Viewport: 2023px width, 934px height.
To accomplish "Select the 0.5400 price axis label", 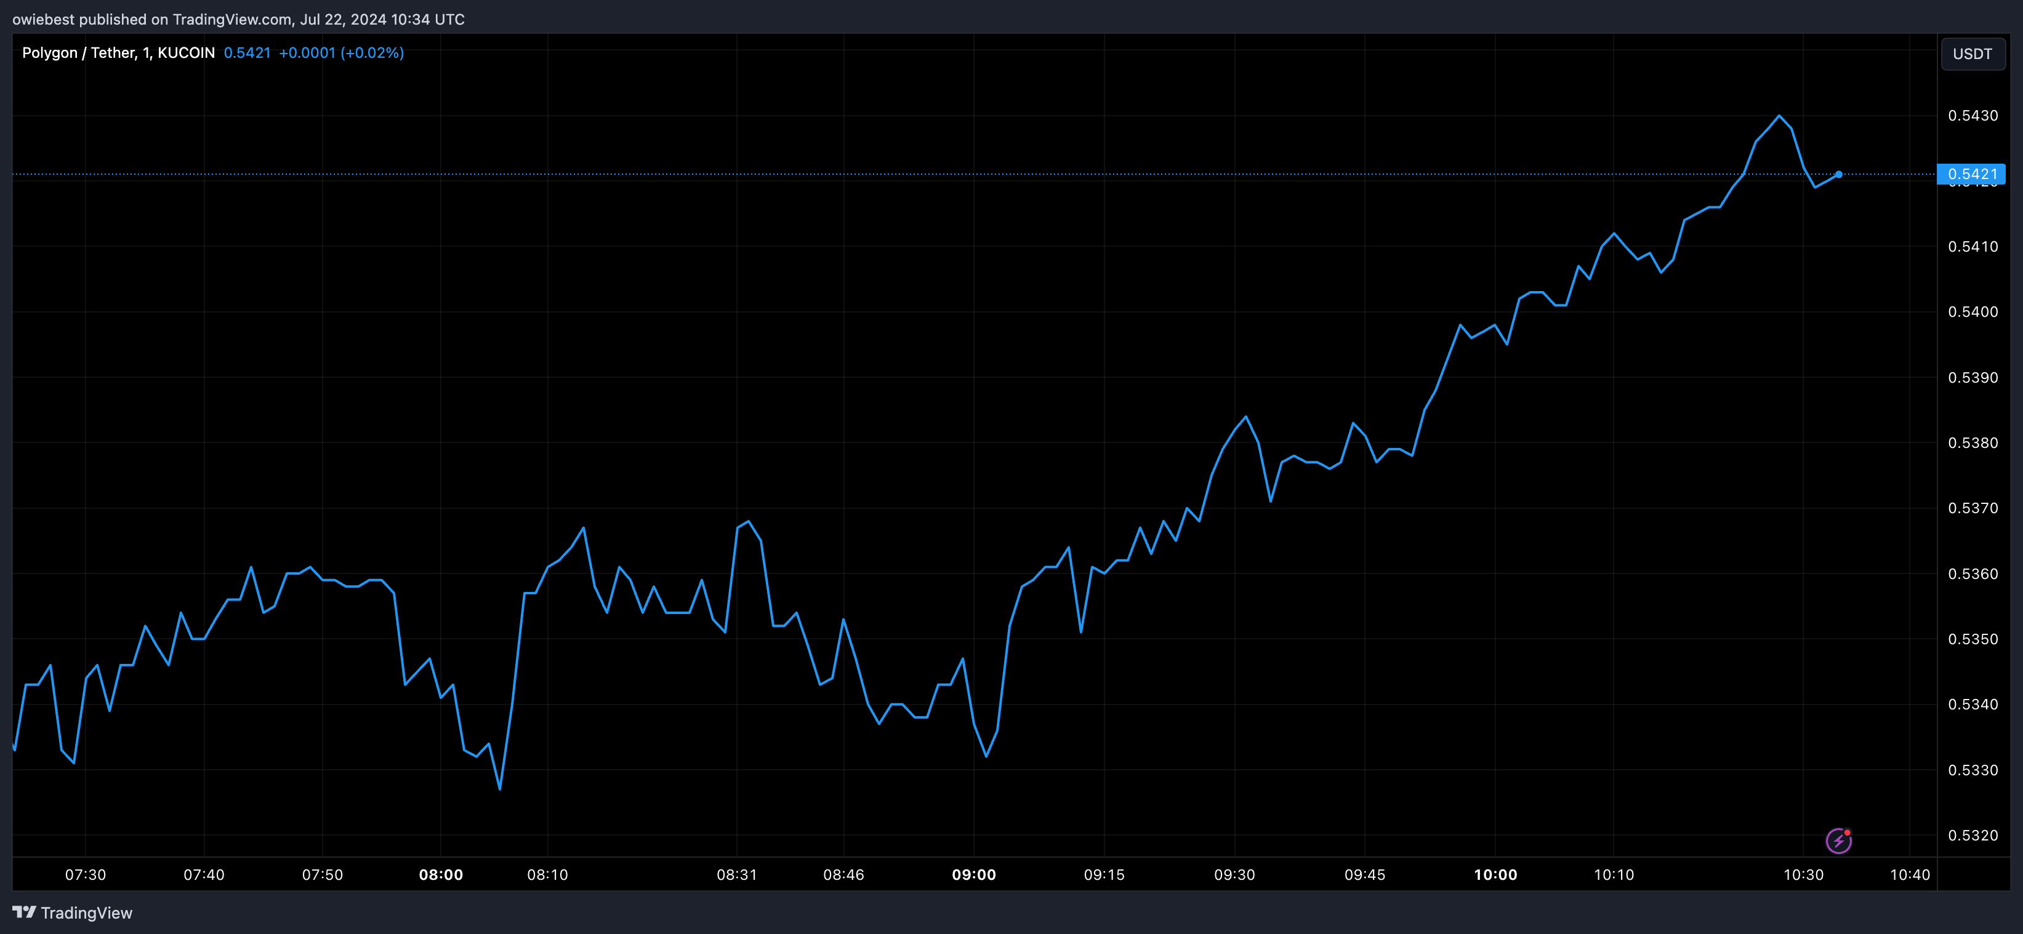I will 1973,311.
